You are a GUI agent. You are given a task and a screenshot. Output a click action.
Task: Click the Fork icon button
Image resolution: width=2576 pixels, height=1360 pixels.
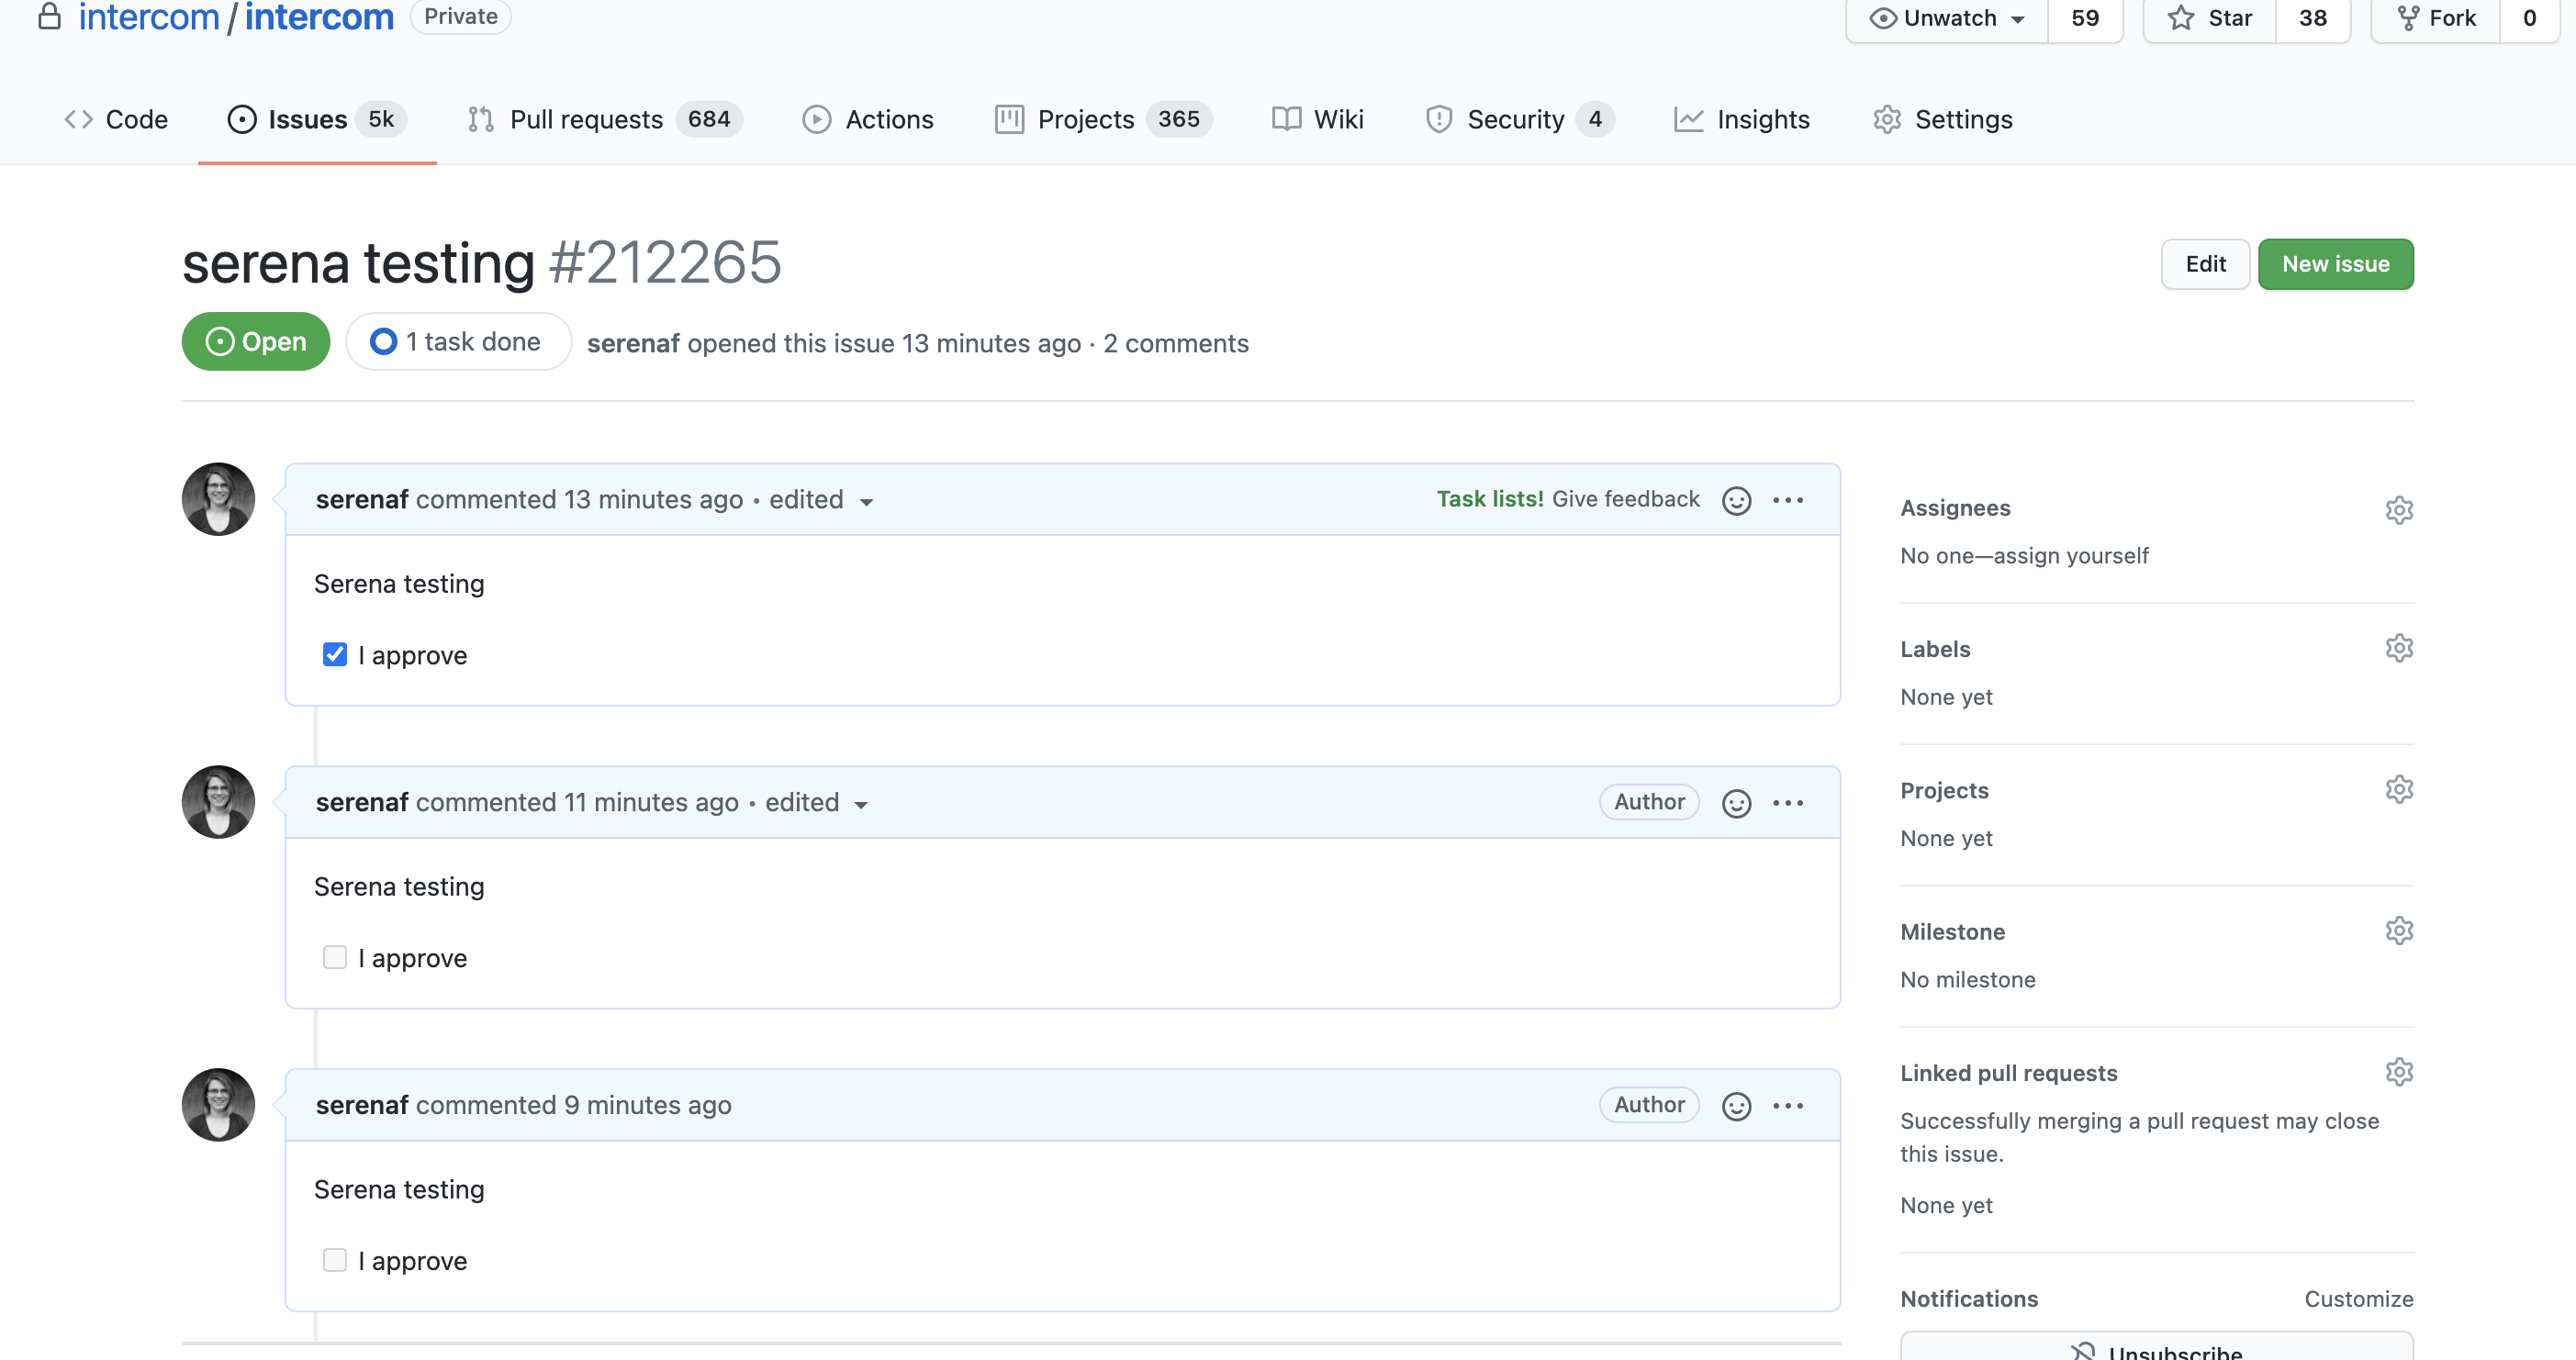2435,18
